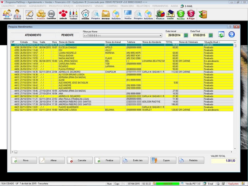Open the Vendas monitor icon
This screenshot has width=248, height=186.
tap(128, 14)
